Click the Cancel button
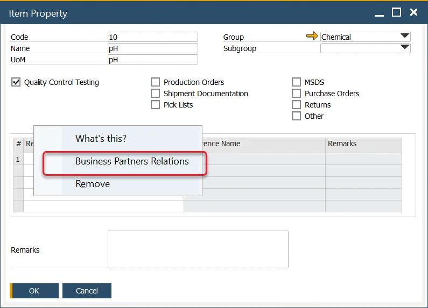The height and width of the screenshot is (308, 428). coord(87,291)
